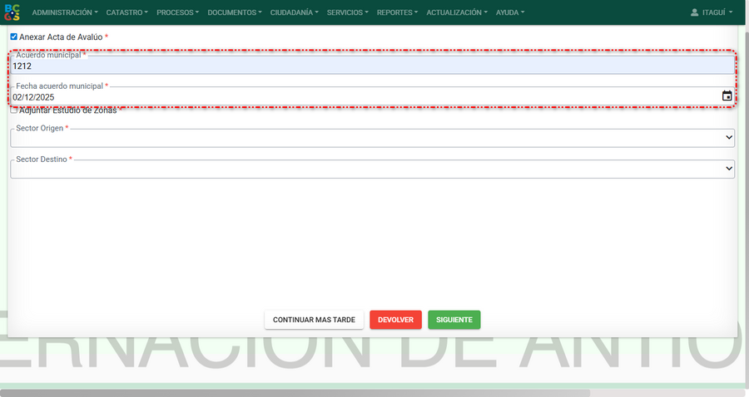The width and height of the screenshot is (749, 397).
Task: Expand the Sector Destino dropdown
Action: click(372, 169)
